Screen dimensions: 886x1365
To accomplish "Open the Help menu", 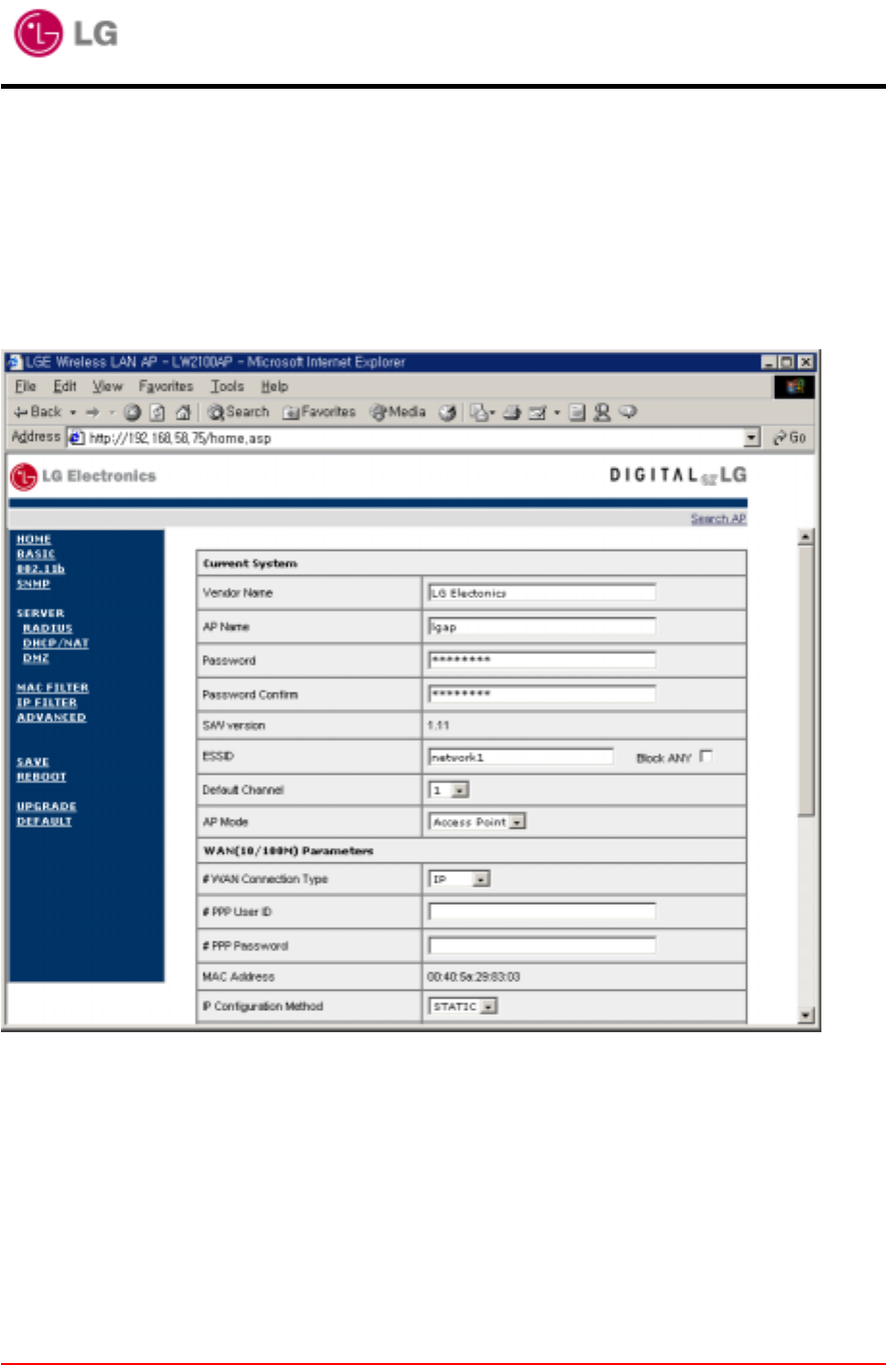I will [x=274, y=386].
